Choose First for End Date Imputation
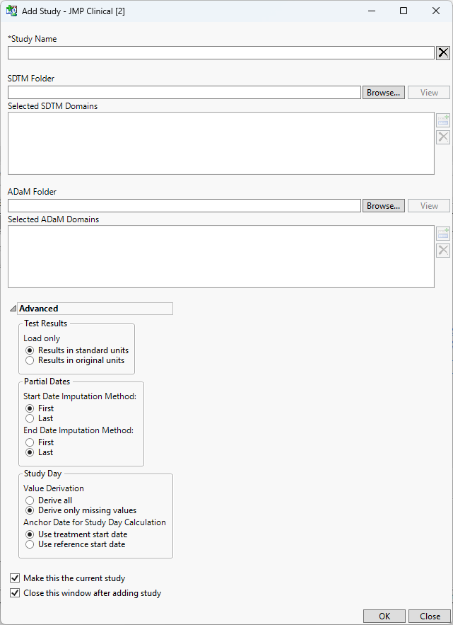 point(30,442)
